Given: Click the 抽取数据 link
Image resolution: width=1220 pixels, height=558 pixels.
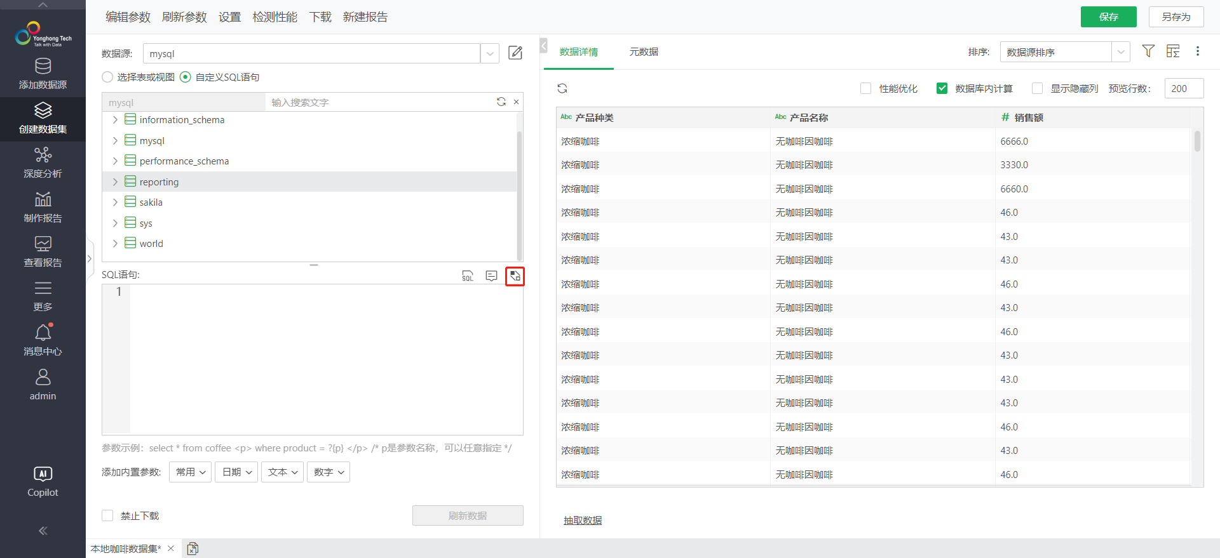Looking at the screenshot, I should (583, 520).
